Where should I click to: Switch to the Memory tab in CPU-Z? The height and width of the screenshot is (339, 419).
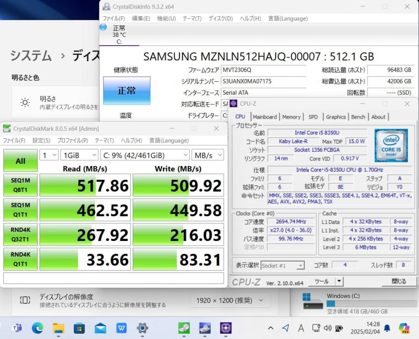pyautogui.click(x=291, y=117)
